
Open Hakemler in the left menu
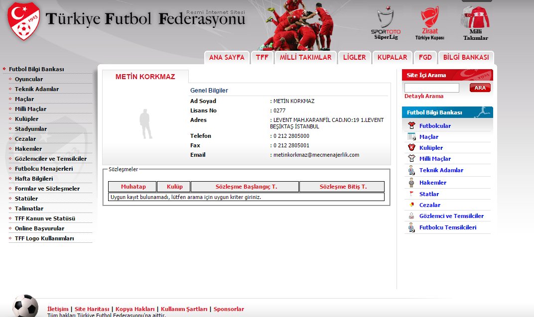pyautogui.click(x=28, y=149)
